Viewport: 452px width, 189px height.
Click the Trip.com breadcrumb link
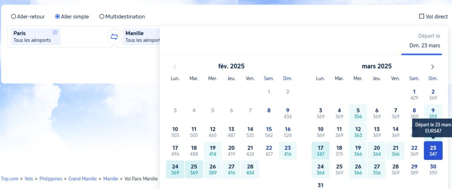point(10,178)
